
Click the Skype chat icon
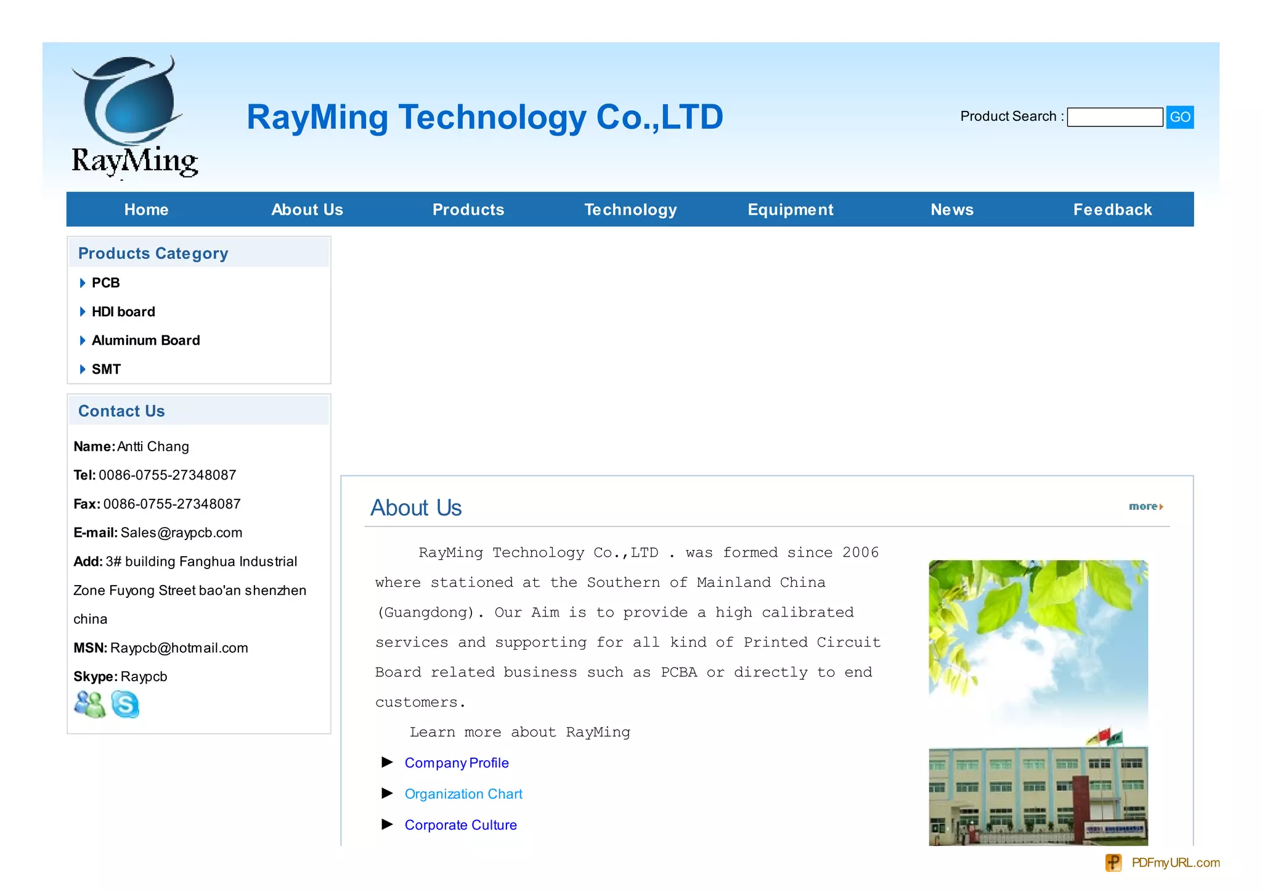pyautogui.click(x=125, y=704)
